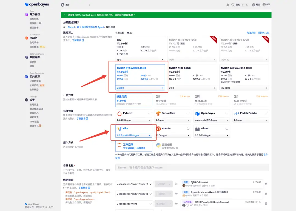Image resolution: width=296 pixels, height=211 pixels.
Task: Open the a6000 version dropdown
Action: pos(140,88)
